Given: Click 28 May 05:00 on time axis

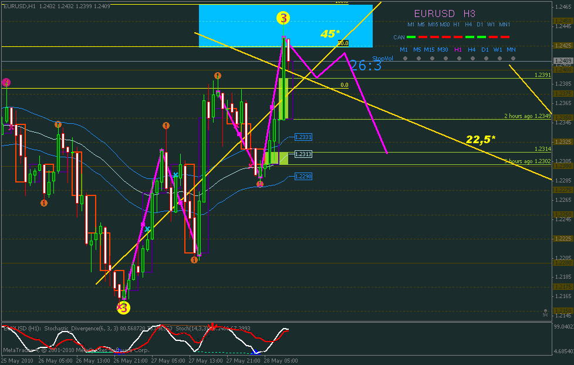Looking at the screenshot, I should pyautogui.click(x=281, y=361).
